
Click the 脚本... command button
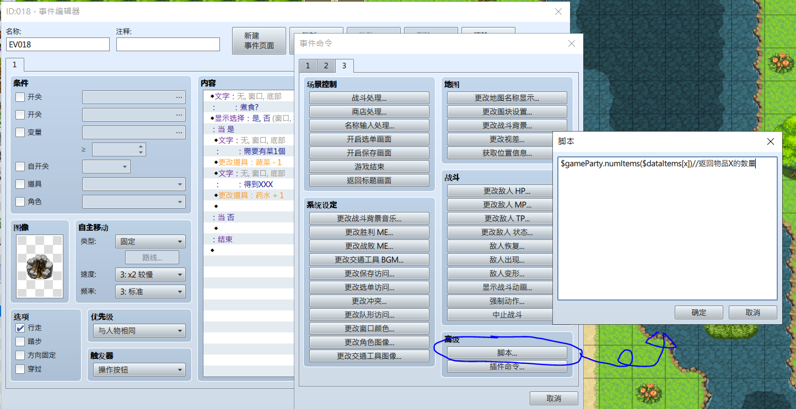pos(507,353)
